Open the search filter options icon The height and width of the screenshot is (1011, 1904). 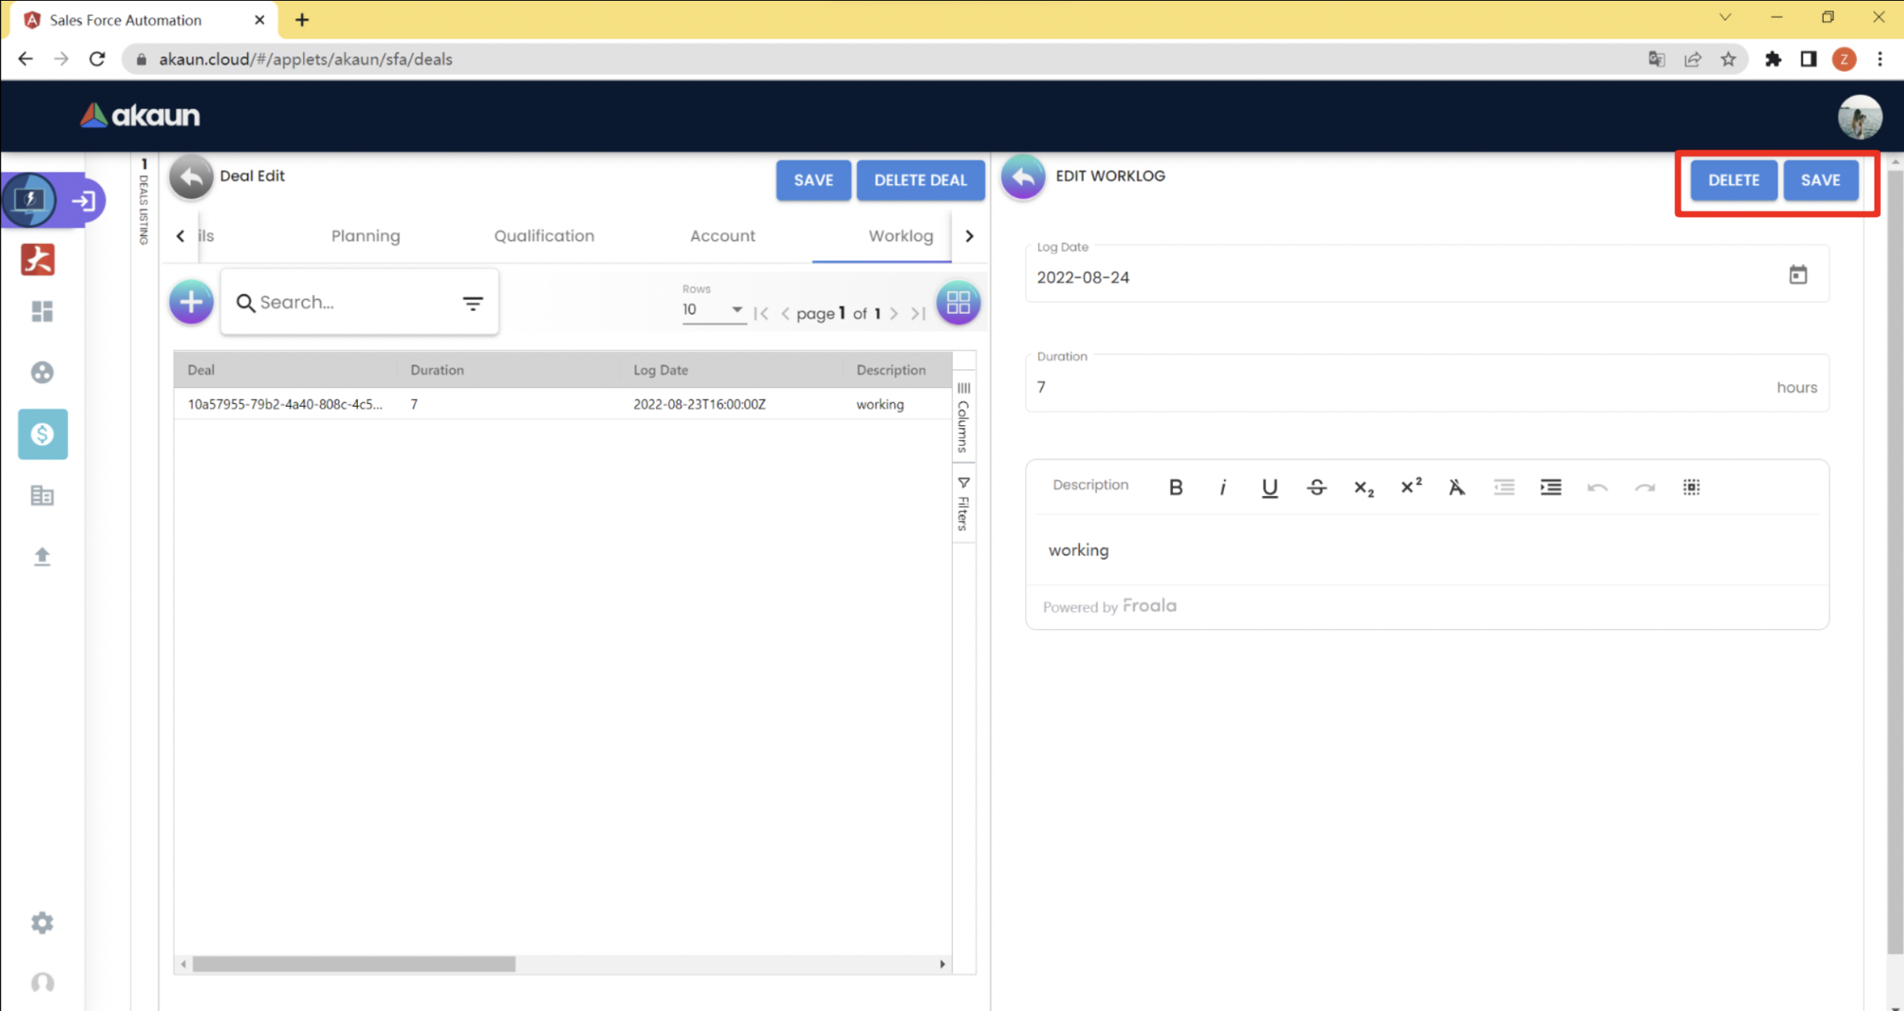coord(472,303)
